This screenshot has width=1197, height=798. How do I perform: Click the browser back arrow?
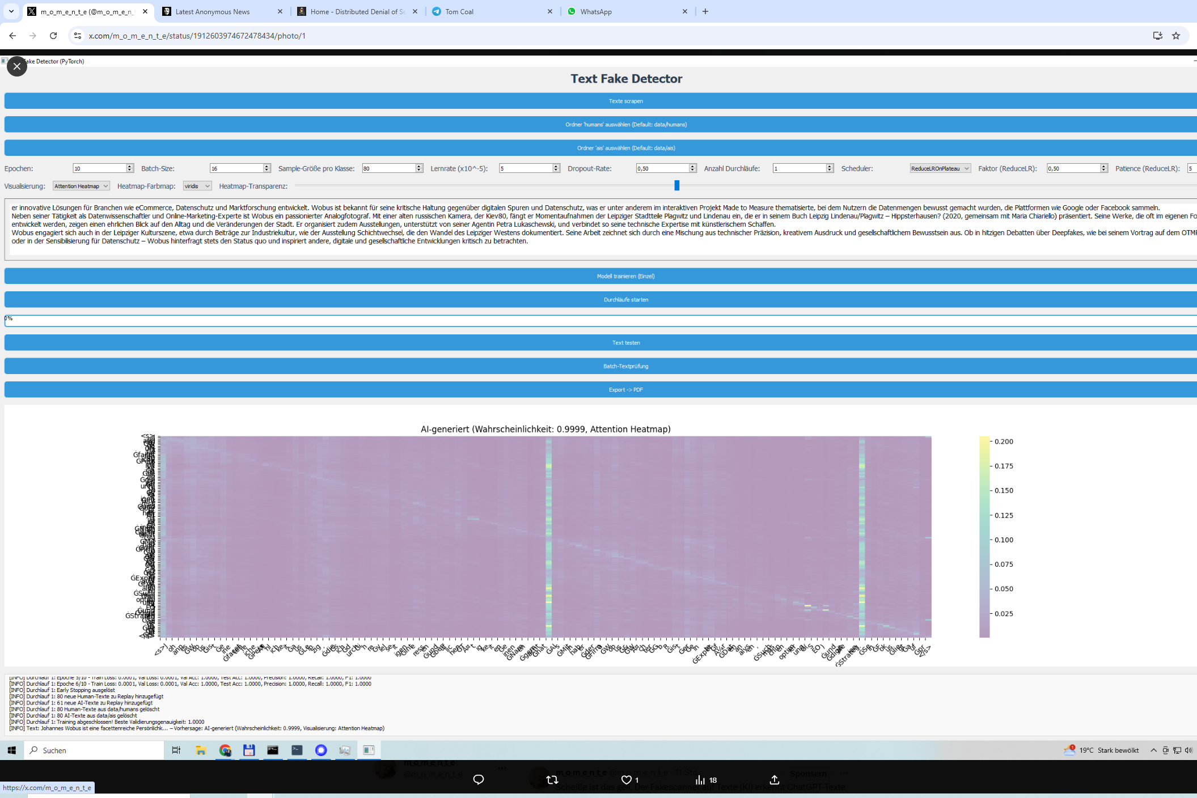pyautogui.click(x=12, y=36)
